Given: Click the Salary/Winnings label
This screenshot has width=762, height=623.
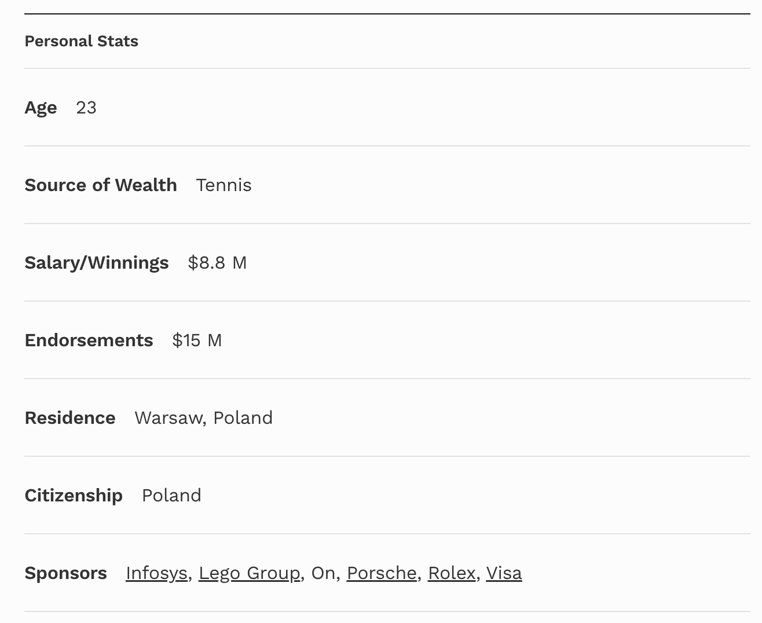Looking at the screenshot, I should click(97, 263).
